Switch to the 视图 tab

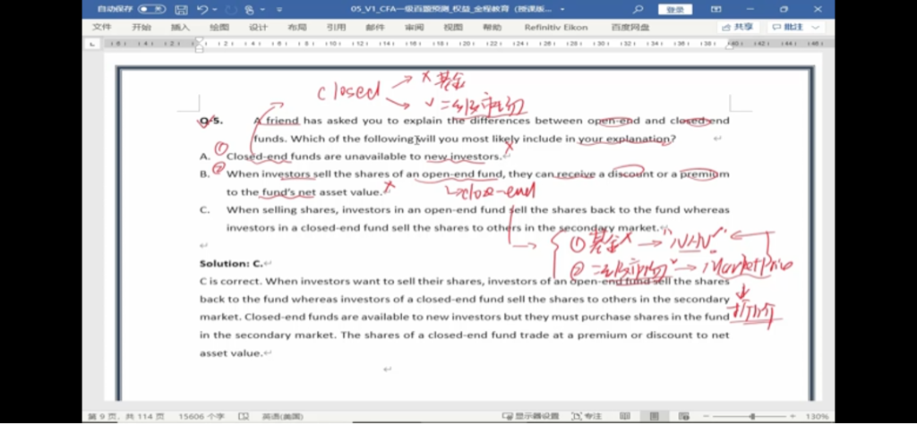(x=453, y=28)
